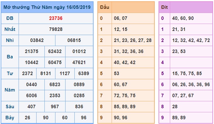Click fifth prize number 0285

[x=79, y=96]
